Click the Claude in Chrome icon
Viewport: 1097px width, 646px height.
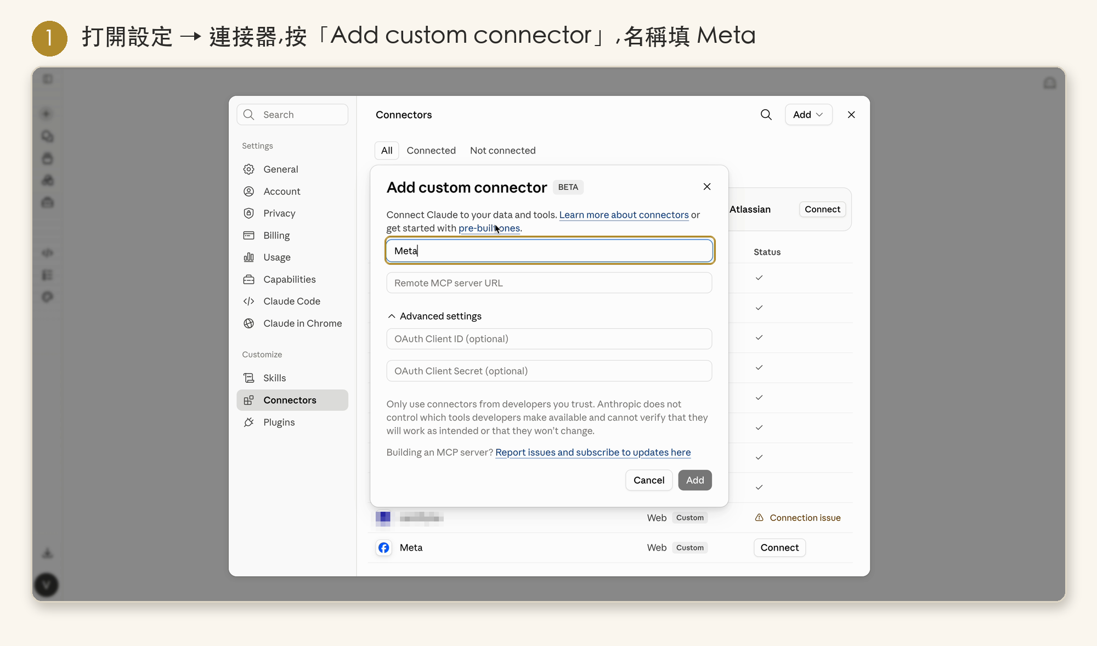(x=249, y=324)
